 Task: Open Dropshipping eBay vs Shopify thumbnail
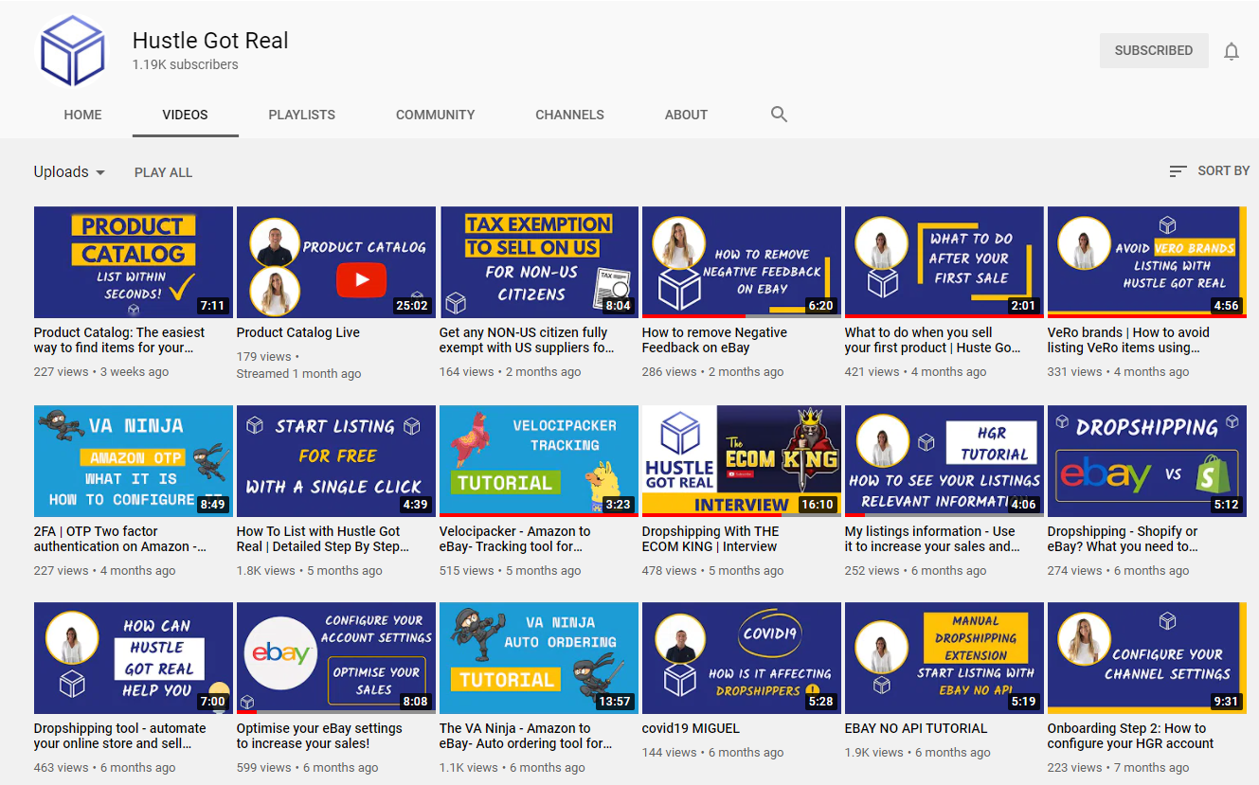[1147, 461]
